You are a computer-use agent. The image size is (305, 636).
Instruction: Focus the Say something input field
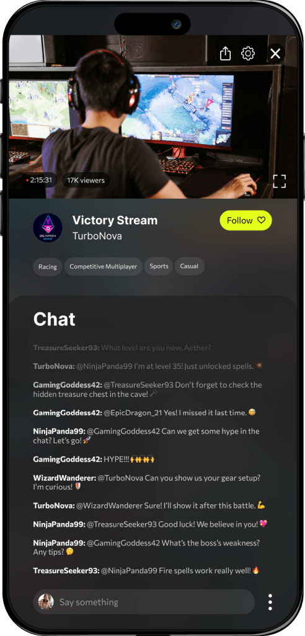144,602
